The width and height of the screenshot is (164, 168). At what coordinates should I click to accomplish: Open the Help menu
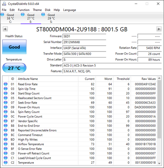[57, 10]
